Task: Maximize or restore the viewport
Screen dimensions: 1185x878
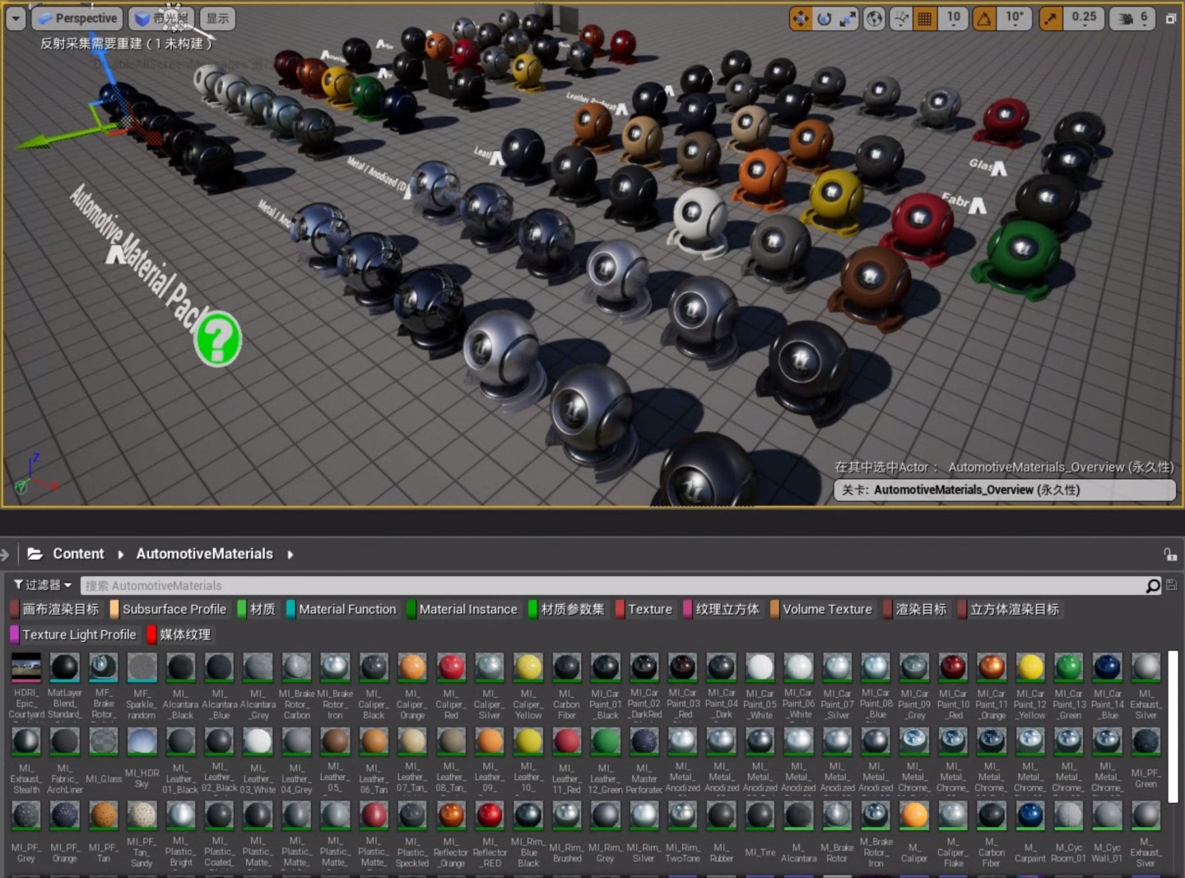Action: 1170,18
